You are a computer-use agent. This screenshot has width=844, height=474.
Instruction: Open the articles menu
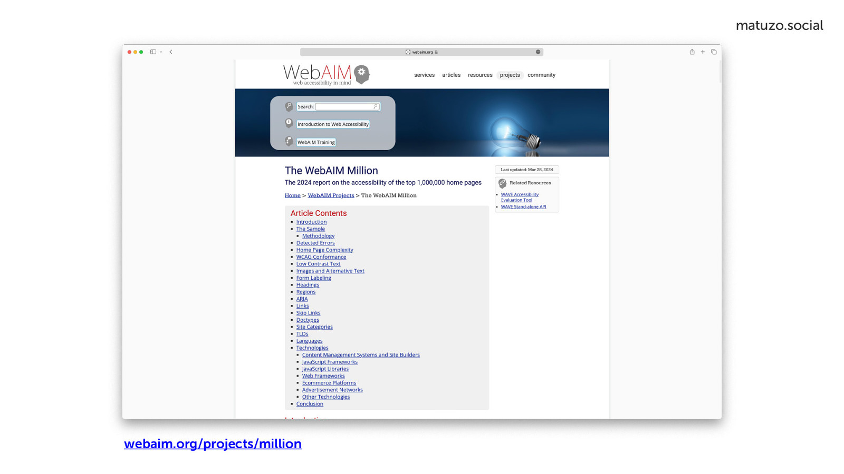coord(451,75)
